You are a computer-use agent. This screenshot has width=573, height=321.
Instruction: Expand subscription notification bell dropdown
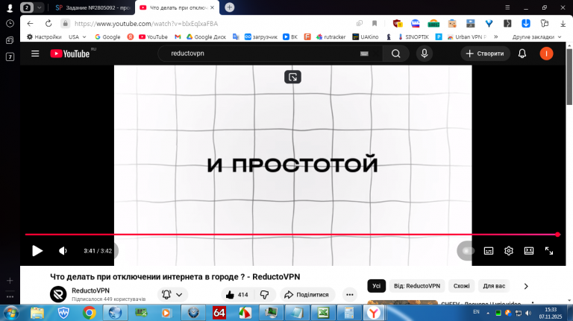click(172, 295)
